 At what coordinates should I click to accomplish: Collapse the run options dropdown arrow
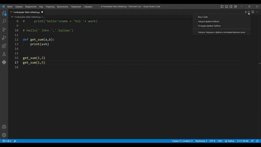249,12
